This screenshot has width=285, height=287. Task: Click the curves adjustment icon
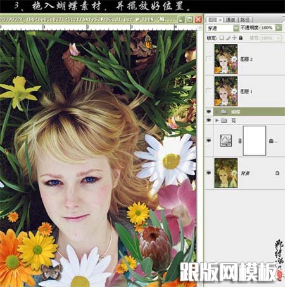225,140
